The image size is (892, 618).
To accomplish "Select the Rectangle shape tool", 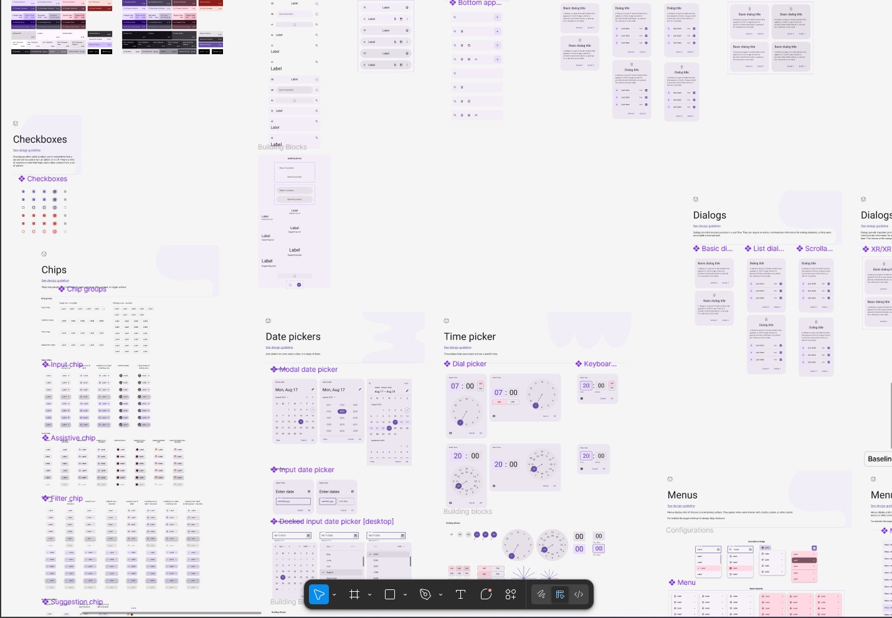I will click(390, 594).
